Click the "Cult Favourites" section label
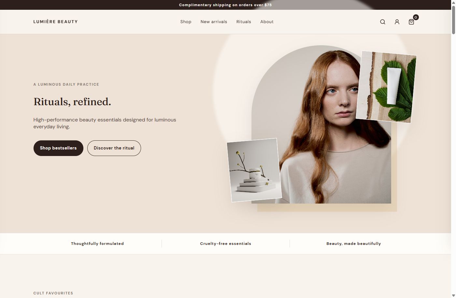456x298 pixels. pos(53,293)
